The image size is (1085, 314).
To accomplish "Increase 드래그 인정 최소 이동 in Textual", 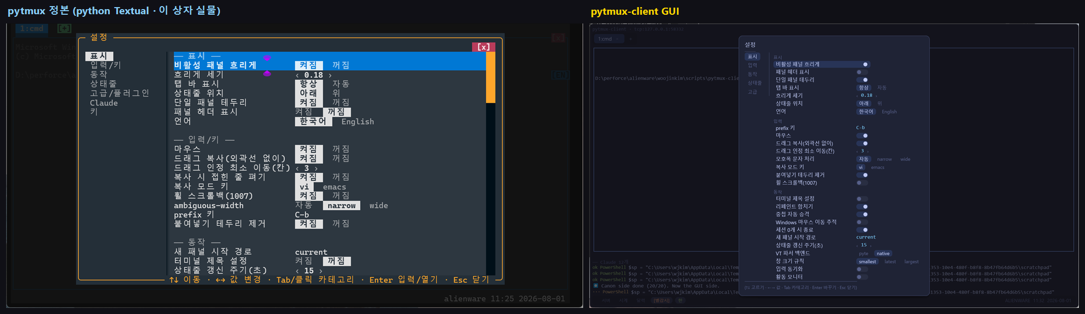I will tap(316, 168).
